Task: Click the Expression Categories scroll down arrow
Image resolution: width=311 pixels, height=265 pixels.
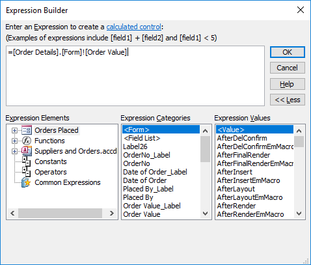Action: point(205,214)
